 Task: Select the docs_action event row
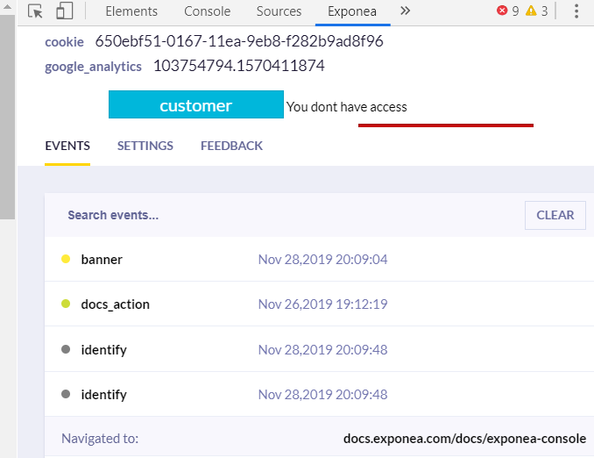pyautogui.click(x=319, y=304)
